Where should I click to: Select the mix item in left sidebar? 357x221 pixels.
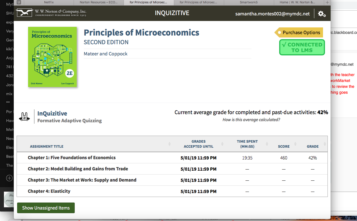[x=9, y=94]
